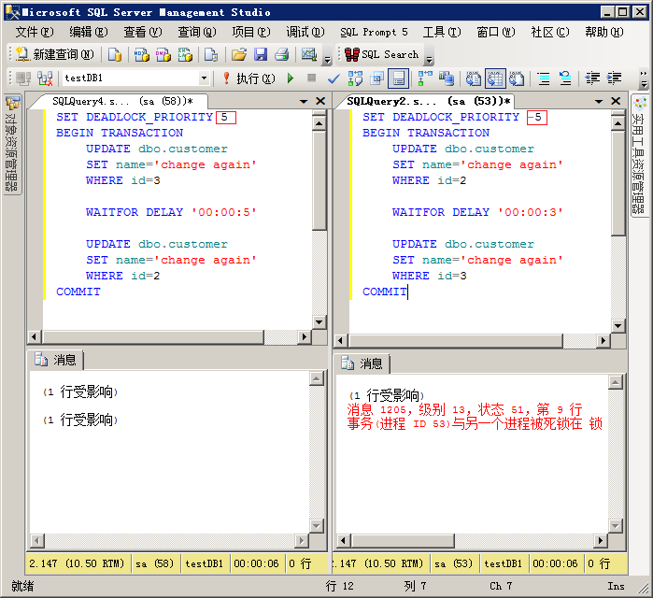
Task: Close the SQLQuery4 document pane
Action: click(x=320, y=101)
